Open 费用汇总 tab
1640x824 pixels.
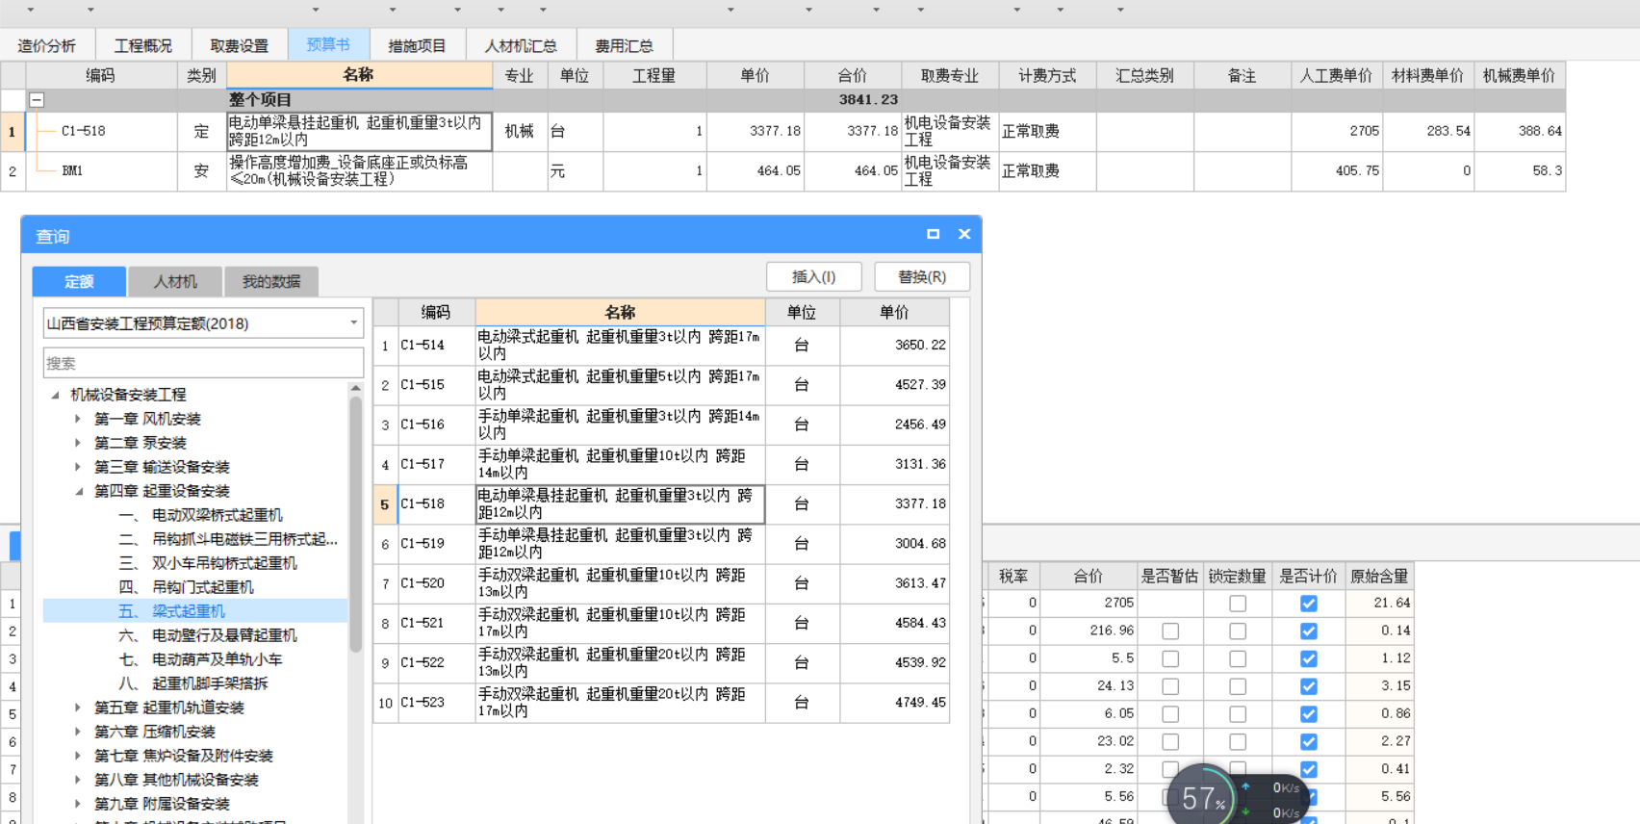click(x=624, y=45)
